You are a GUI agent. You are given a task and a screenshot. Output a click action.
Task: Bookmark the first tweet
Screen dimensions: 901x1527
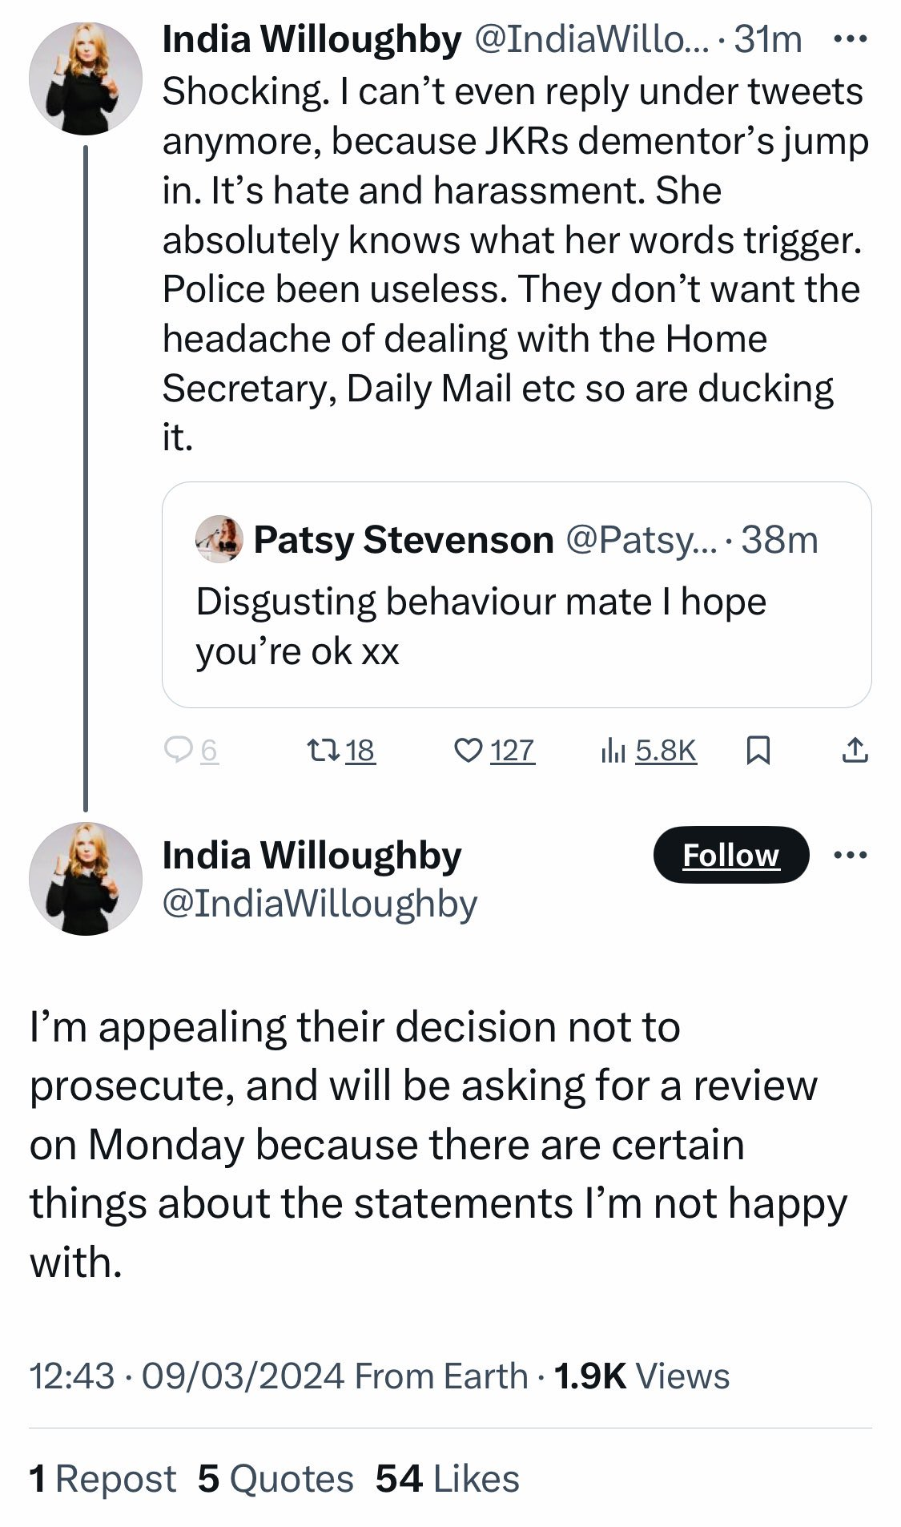point(758,750)
